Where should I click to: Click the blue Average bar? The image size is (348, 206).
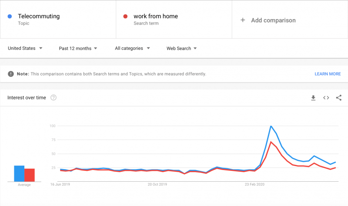19,173
